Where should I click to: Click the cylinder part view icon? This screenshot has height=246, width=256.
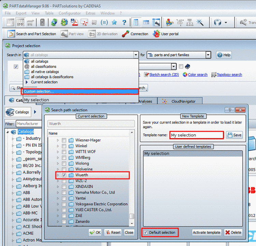218,23
